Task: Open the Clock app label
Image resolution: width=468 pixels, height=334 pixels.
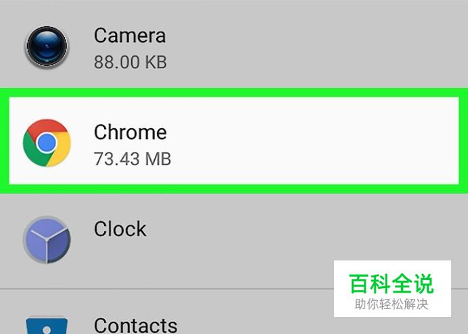Action: (x=120, y=229)
